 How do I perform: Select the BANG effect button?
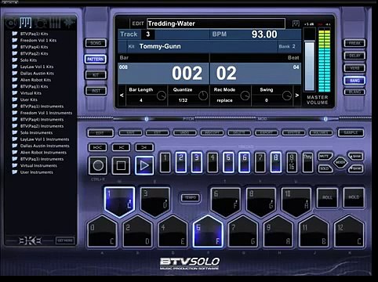coord(354,81)
